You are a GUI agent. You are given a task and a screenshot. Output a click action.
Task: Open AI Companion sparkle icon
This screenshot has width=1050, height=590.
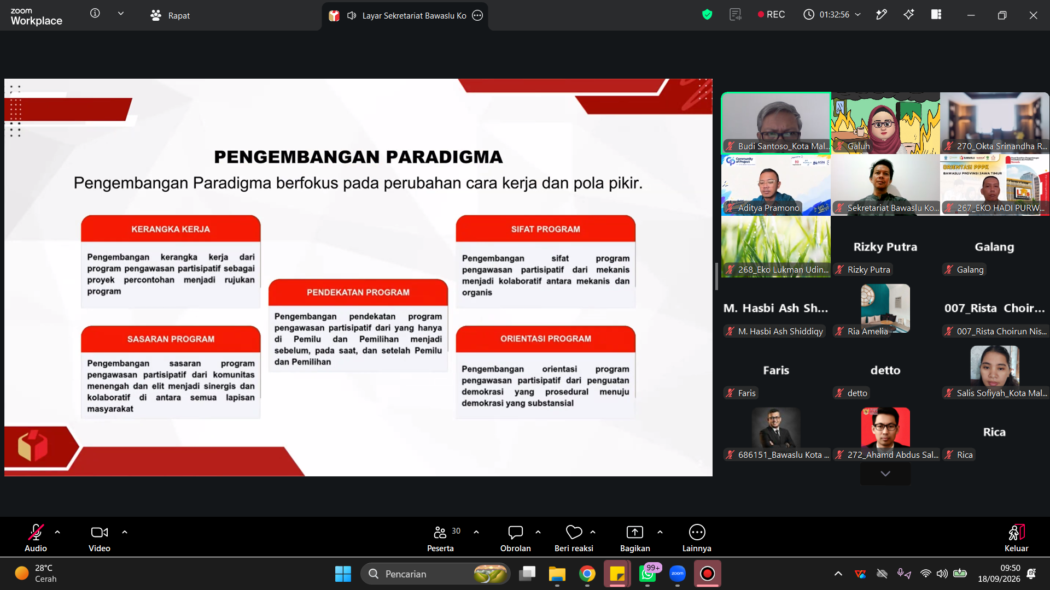point(909,15)
